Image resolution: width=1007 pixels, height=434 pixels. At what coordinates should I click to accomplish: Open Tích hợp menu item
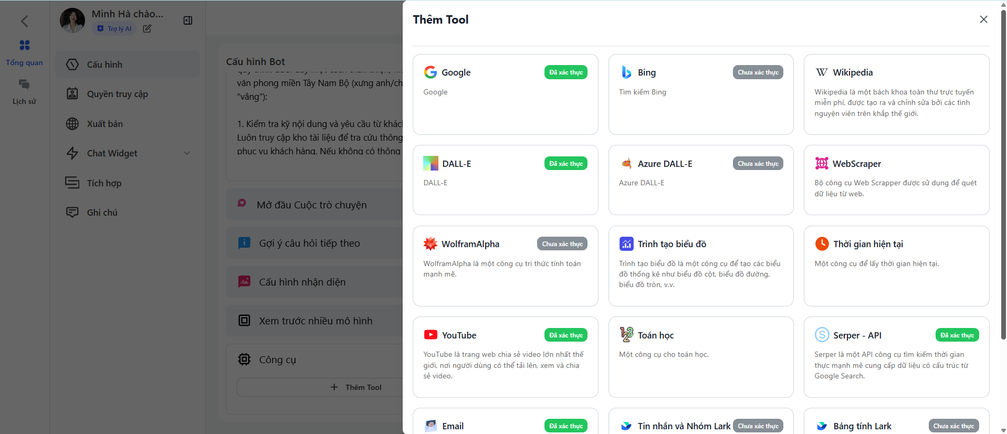click(104, 183)
